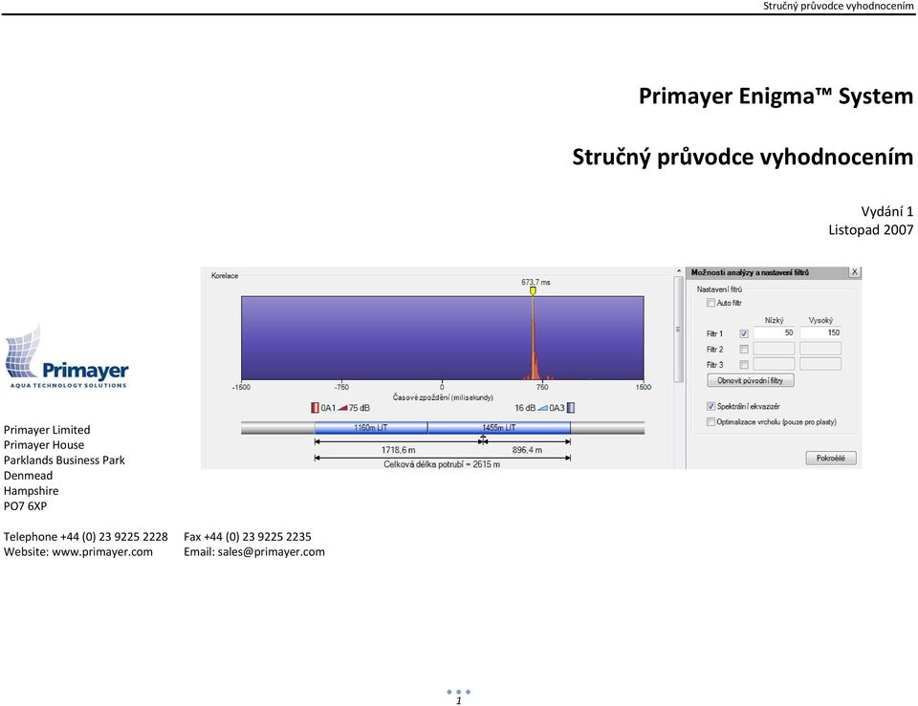Click the 1718,6 m distance label
The image size is (918, 706).
point(398,450)
